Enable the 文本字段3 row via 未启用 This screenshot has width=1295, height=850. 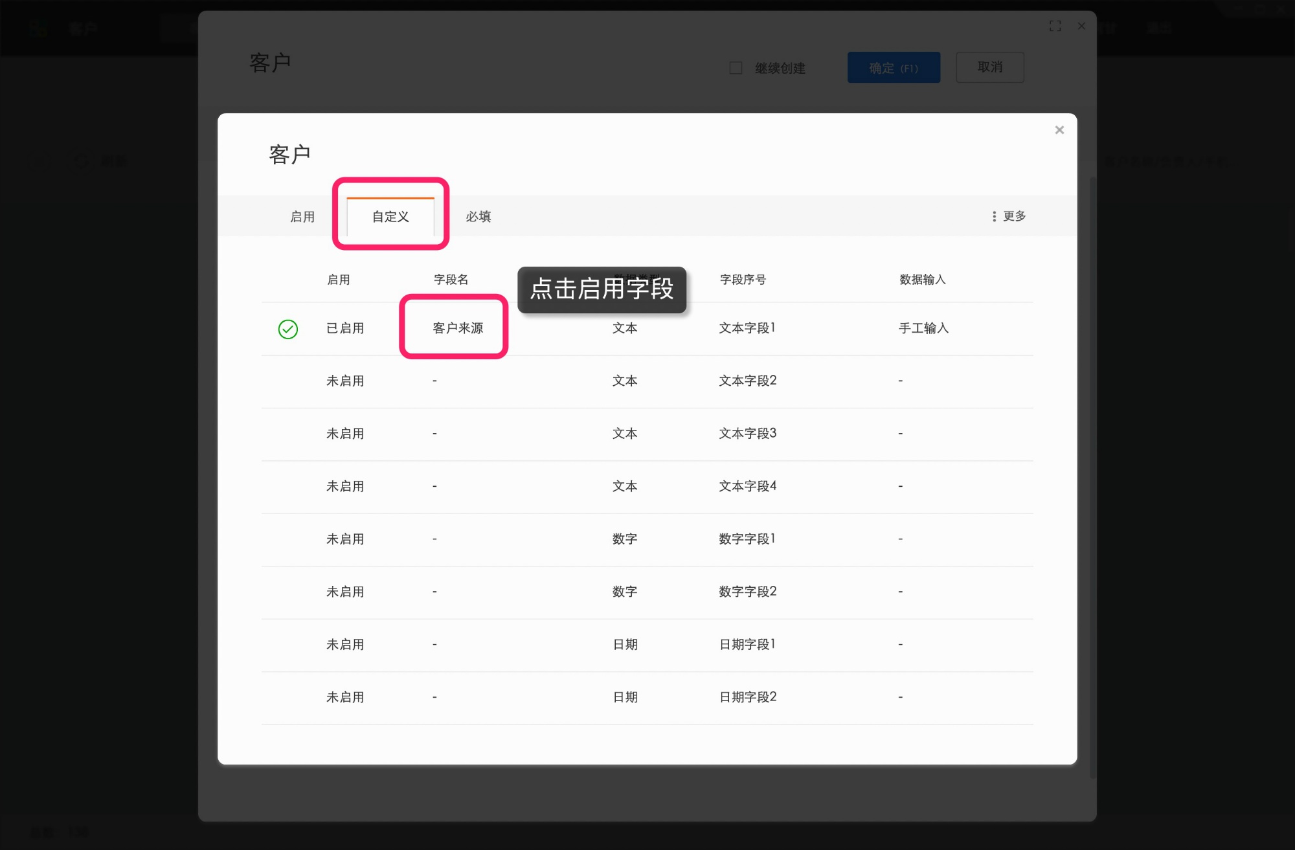coord(345,434)
